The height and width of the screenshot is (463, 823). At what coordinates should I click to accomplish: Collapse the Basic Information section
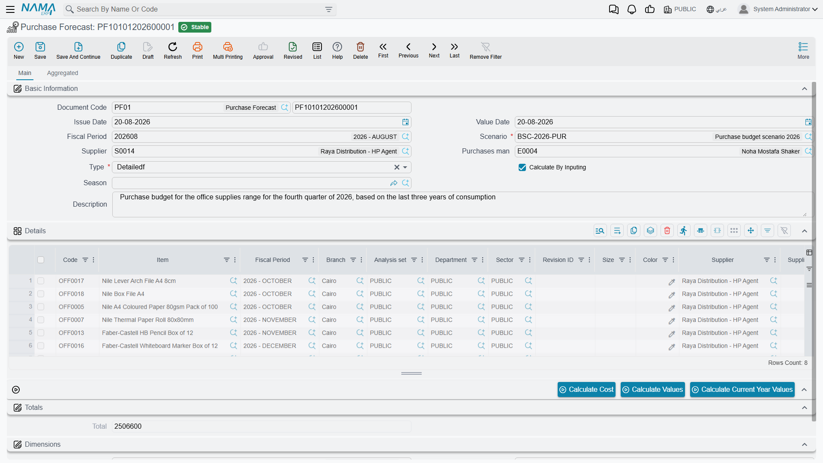point(805,89)
